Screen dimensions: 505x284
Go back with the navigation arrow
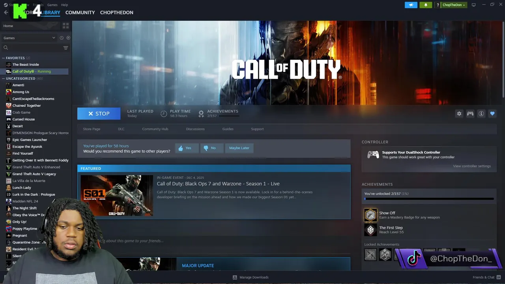[6, 13]
